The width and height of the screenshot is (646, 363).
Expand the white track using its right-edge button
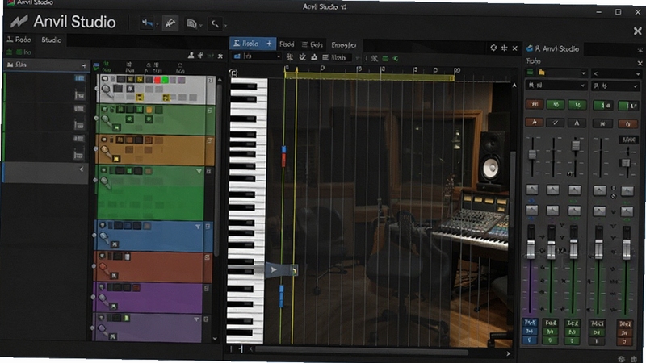212,80
